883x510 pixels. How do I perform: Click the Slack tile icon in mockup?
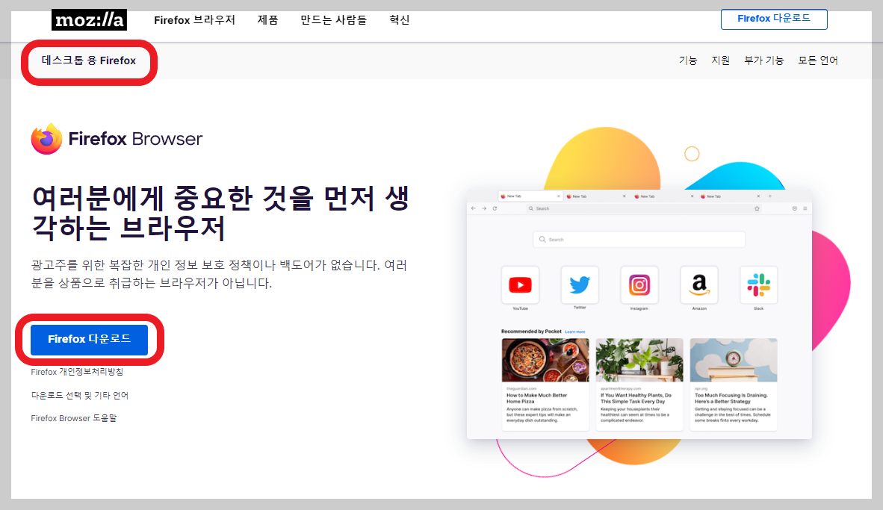pyautogui.click(x=758, y=284)
